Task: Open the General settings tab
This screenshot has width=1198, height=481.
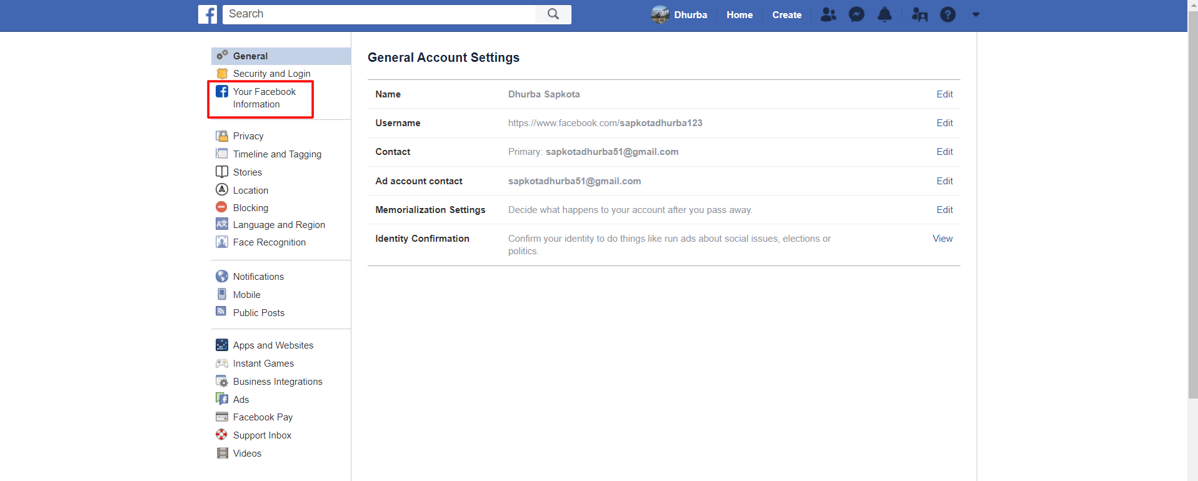Action: pos(281,56)
